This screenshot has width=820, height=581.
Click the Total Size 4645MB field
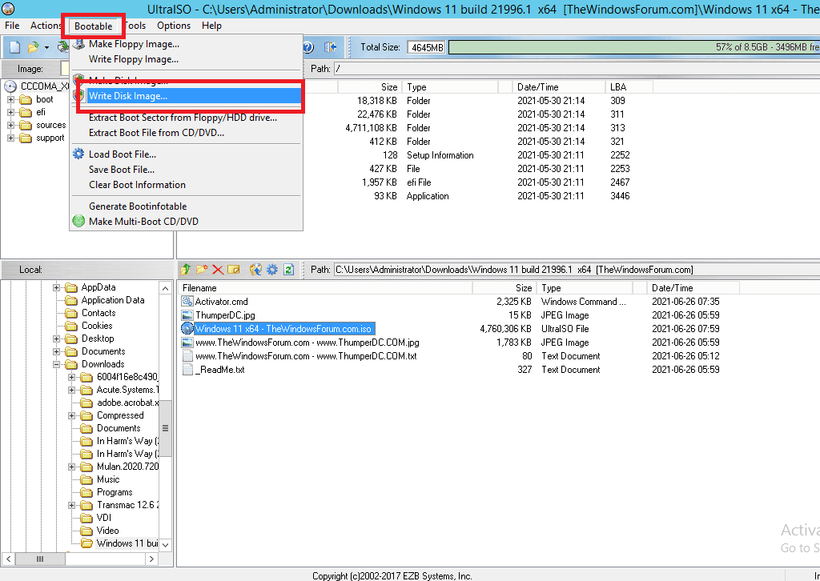427,47
